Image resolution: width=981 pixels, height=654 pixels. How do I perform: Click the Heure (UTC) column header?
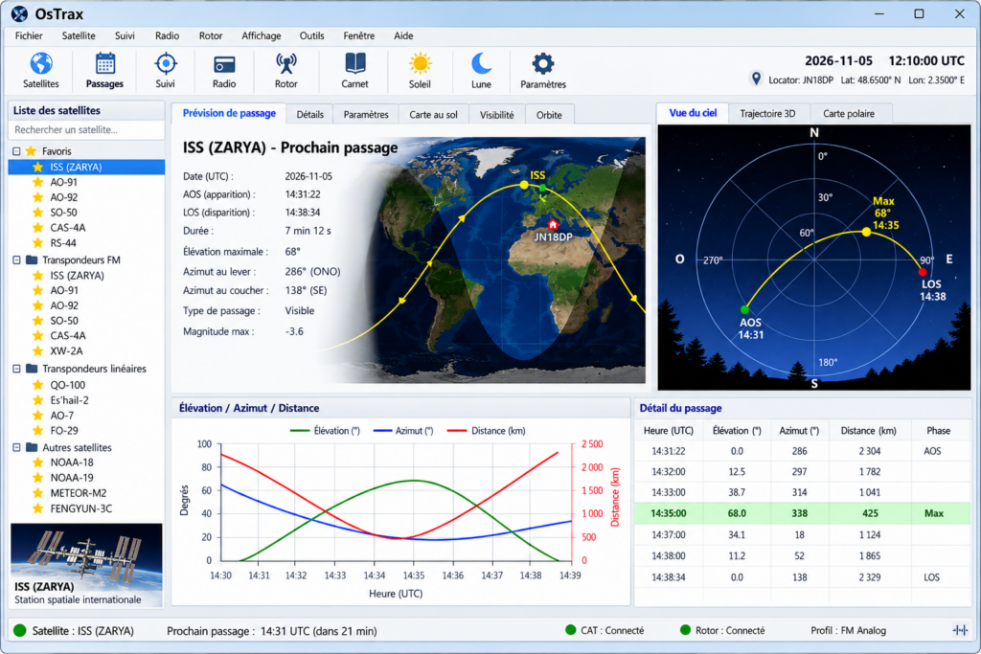(668, 431)
